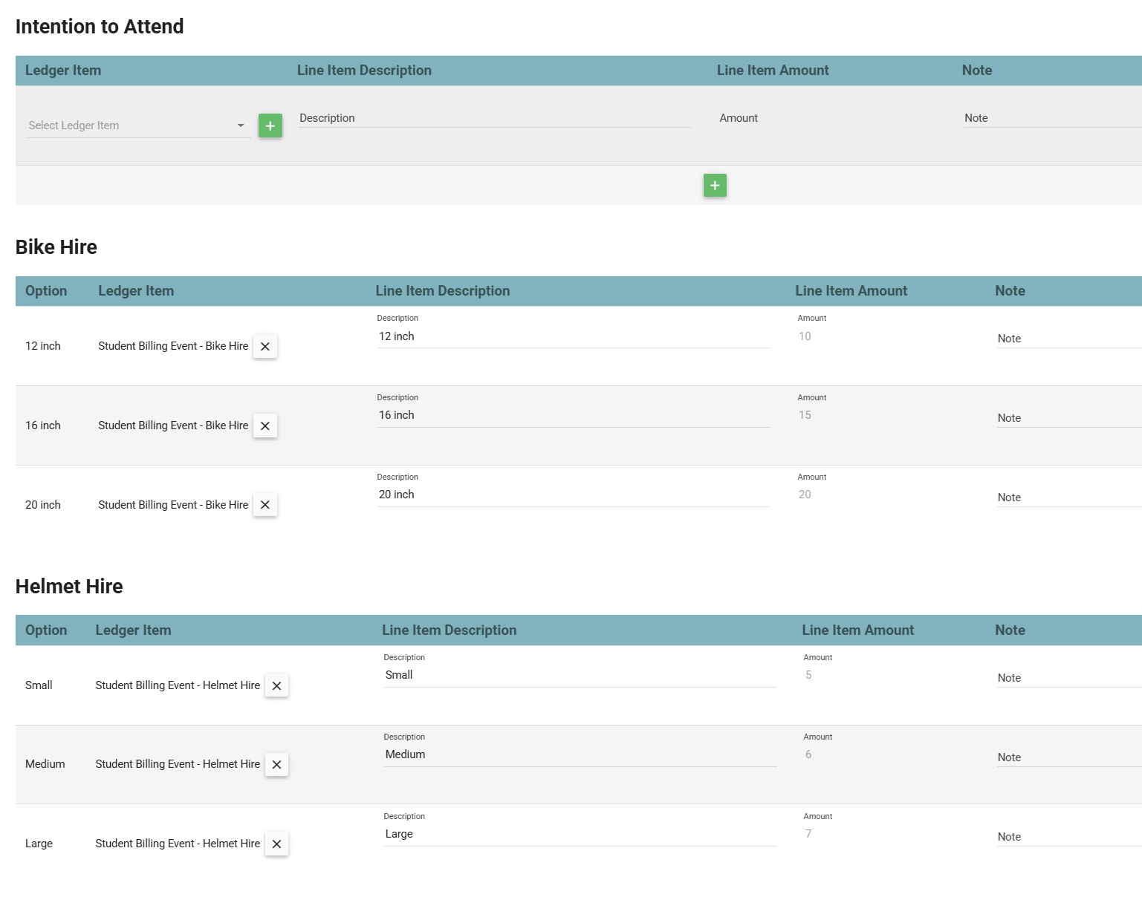Click Intention to Attend Amount field

825,118
